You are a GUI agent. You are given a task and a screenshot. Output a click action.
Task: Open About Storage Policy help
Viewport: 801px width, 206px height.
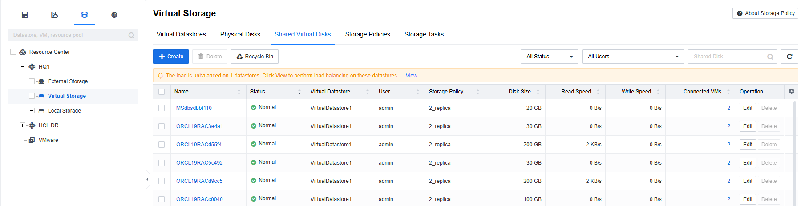(x=765, y=13)
